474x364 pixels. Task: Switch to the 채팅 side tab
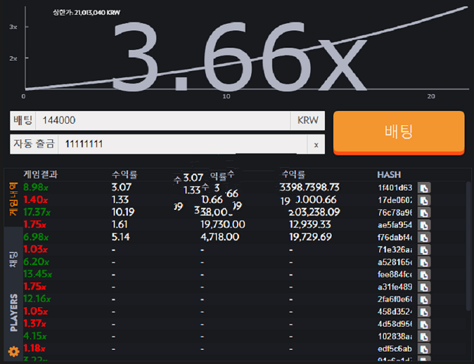[14, 259]
